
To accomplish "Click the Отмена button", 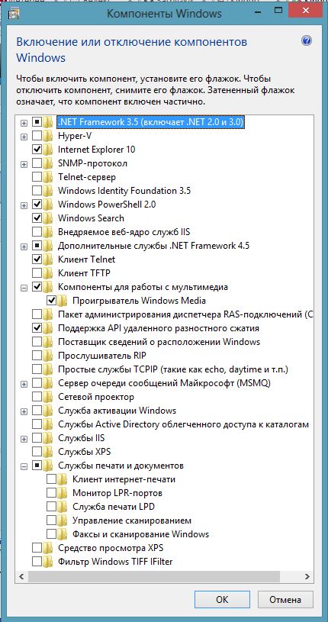I will (x=285, y=599).
